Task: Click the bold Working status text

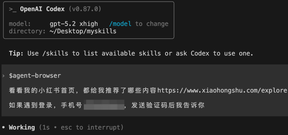Action: click(x=22, y=128)
